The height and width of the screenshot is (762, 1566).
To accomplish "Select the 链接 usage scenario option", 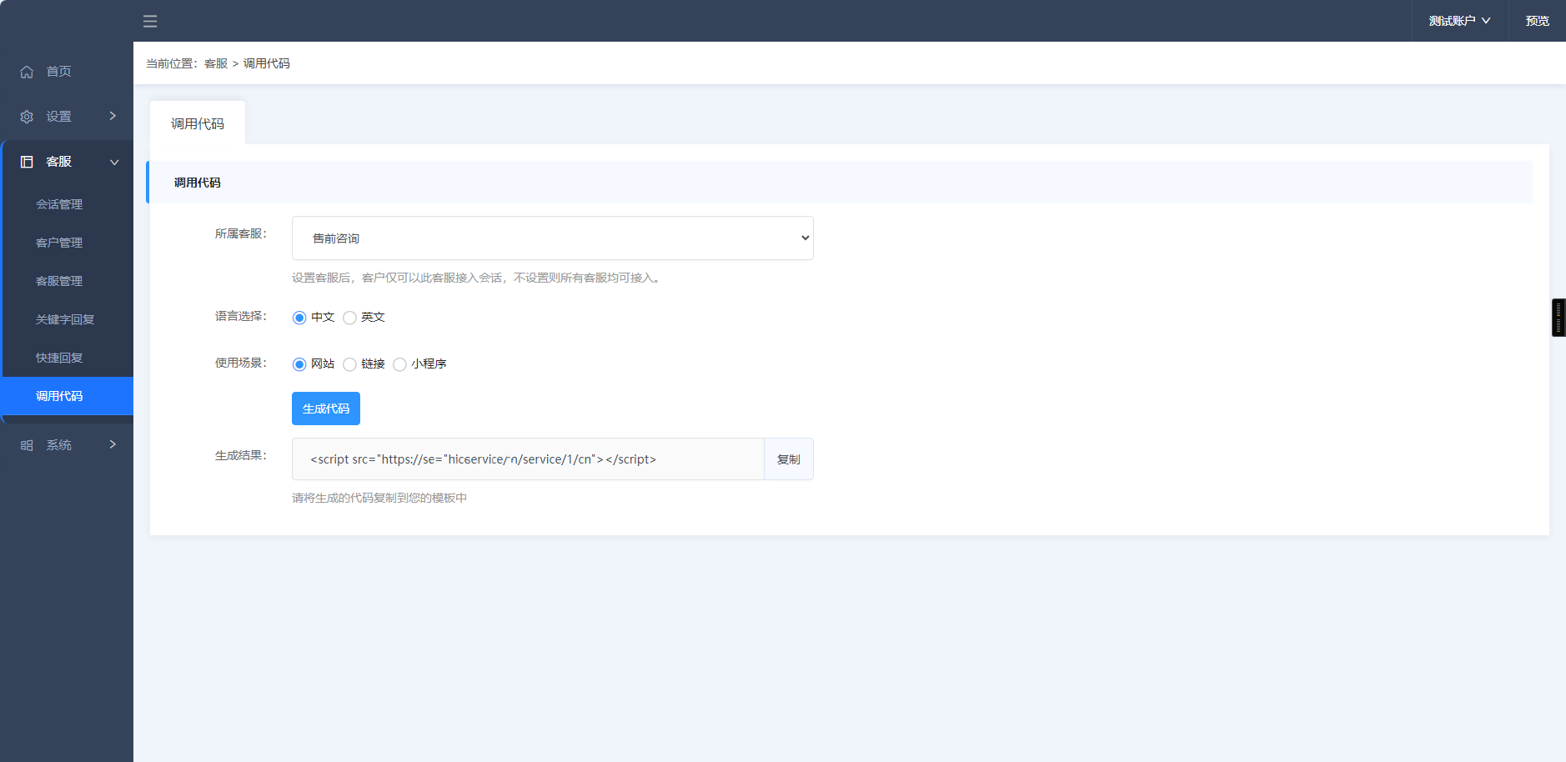I will coord(349,364).
